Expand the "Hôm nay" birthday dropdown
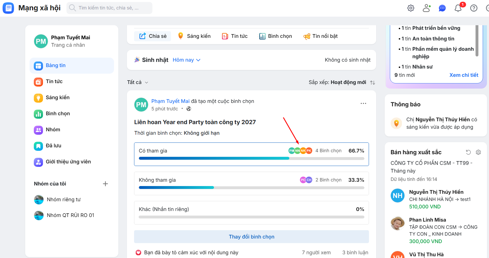 pos(186,60)
